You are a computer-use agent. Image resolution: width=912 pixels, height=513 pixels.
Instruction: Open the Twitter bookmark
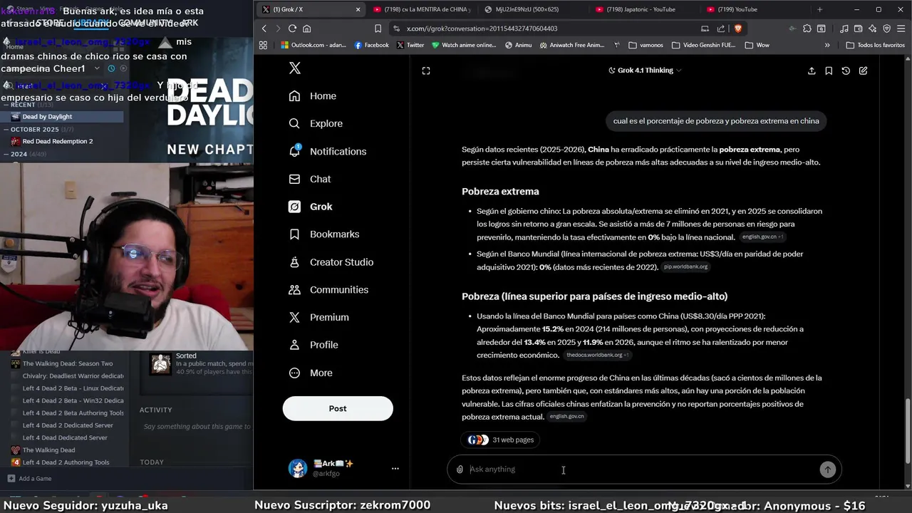pos(410,45)
